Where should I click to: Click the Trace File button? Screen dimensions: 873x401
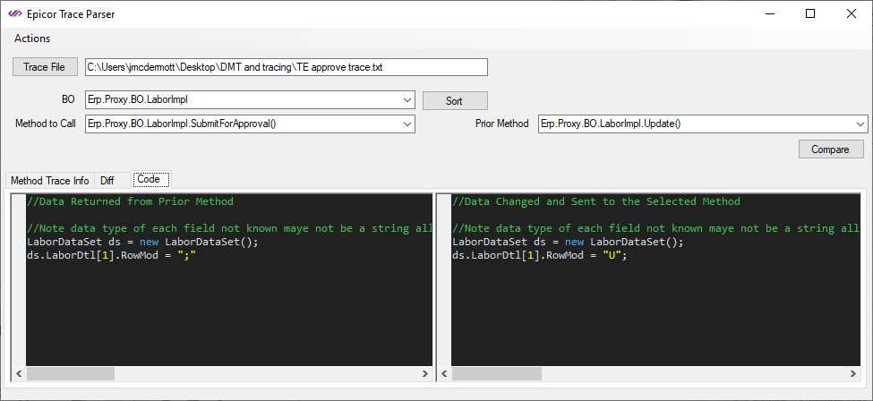[45, 67]
